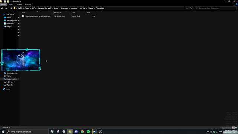Switch to large icons view icon
The height and width of the screenshot is (134, 238).
236,128
